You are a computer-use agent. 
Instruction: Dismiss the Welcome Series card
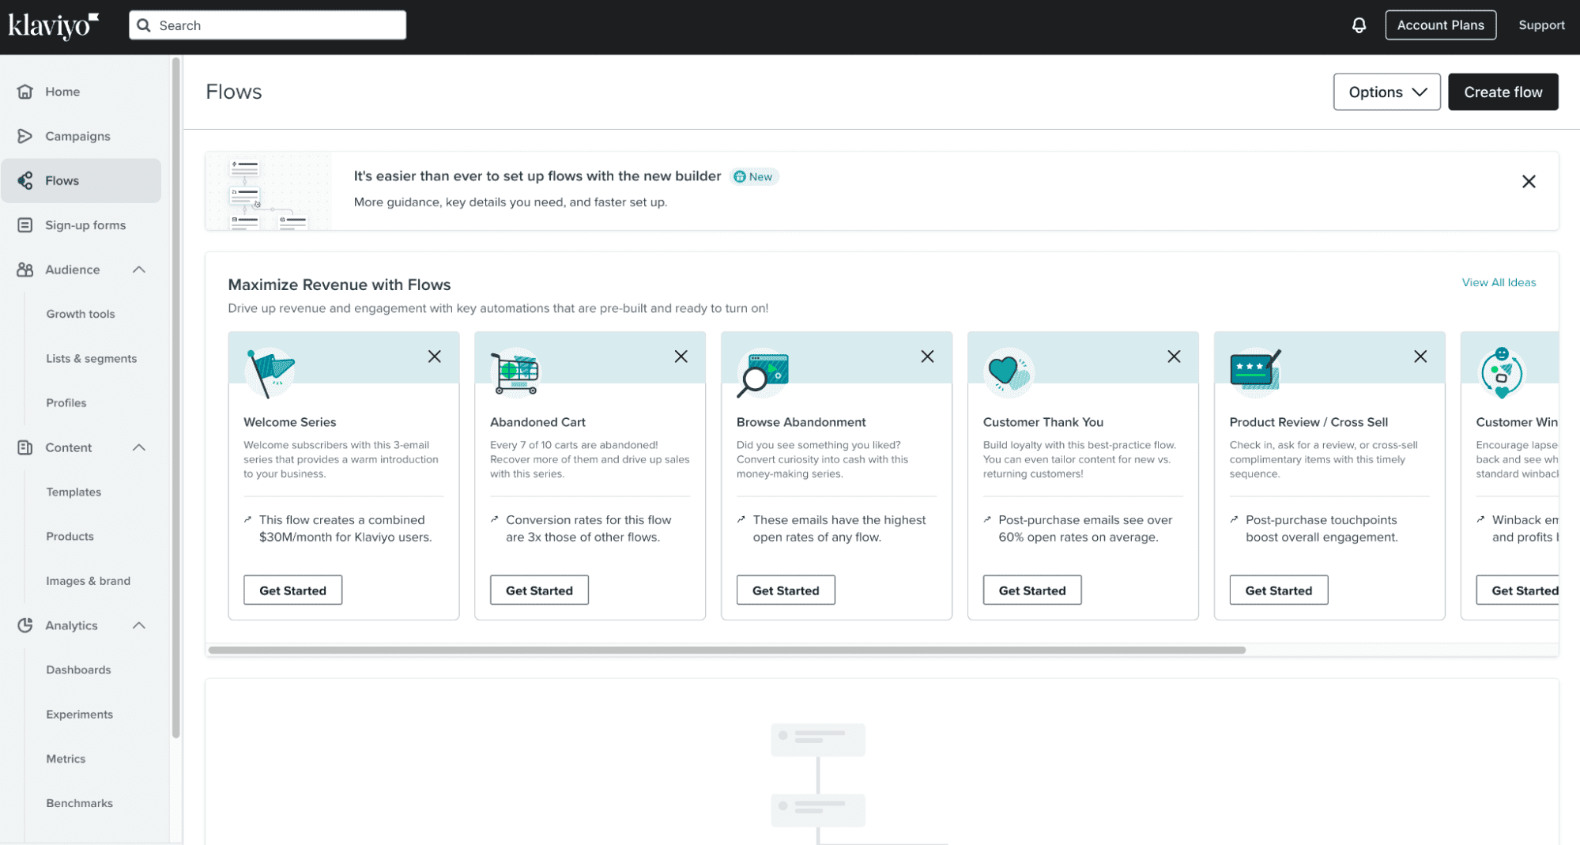pyautogui.click(x=435, y=356)
